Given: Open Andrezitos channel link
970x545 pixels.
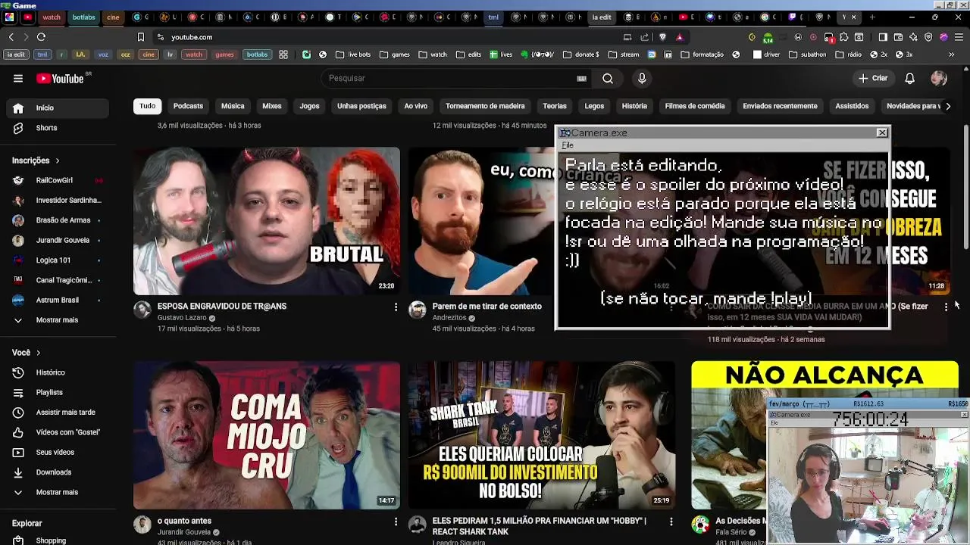Looking at the screenshot, I should coord(449,318).
